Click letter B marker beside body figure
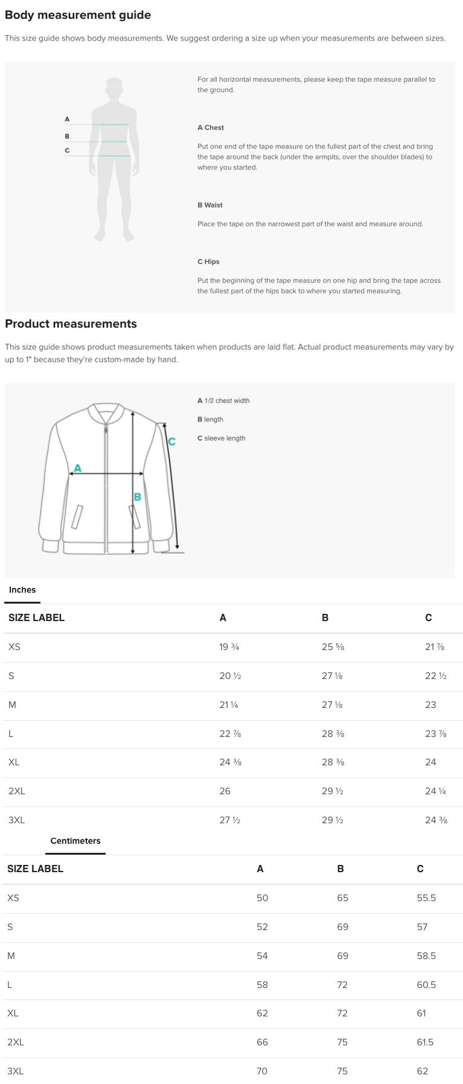This screenshot has width=463, height=1084. coord(67,136)
